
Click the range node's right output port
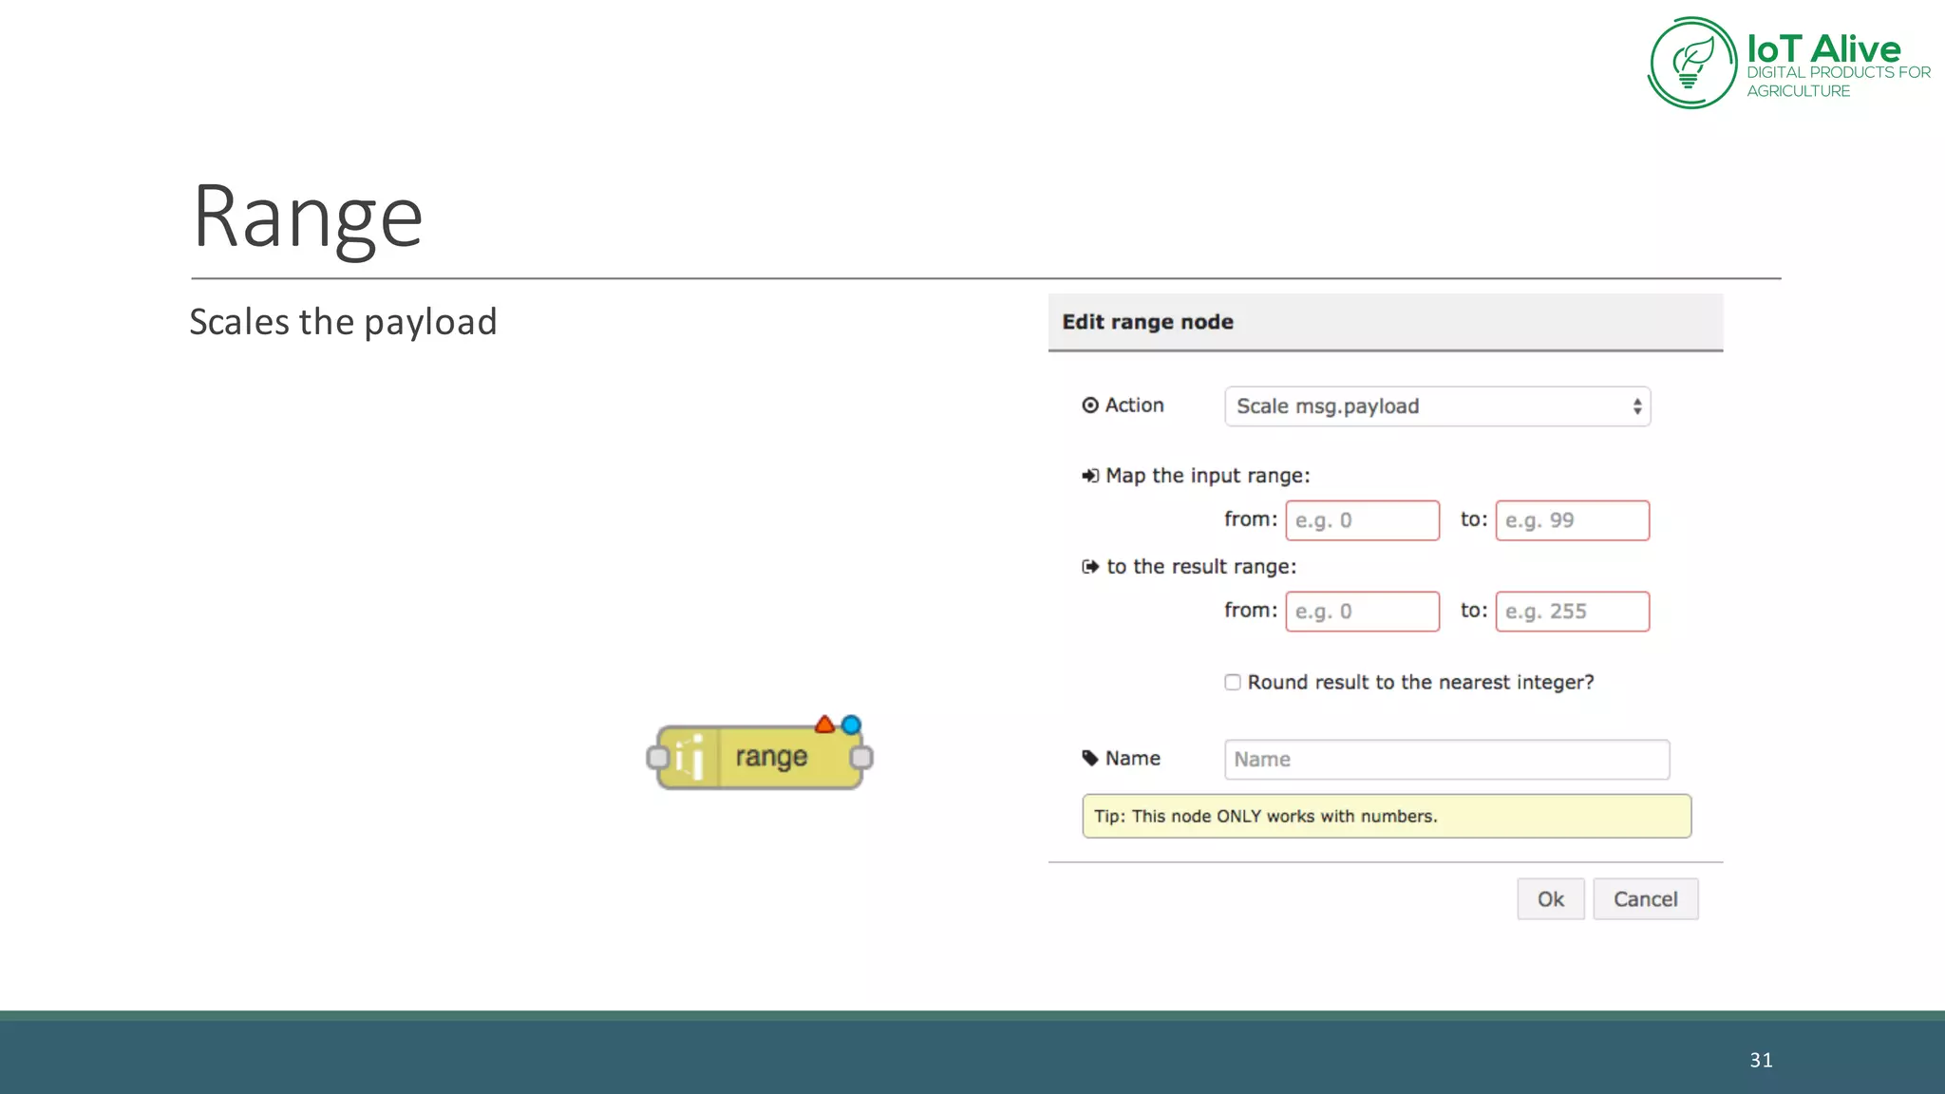[x=861, y=758]
